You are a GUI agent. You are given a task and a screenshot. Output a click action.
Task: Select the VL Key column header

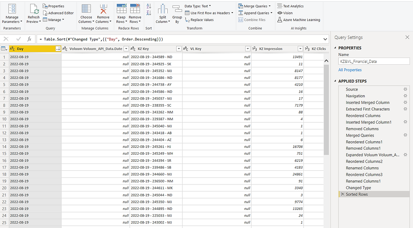217,49
